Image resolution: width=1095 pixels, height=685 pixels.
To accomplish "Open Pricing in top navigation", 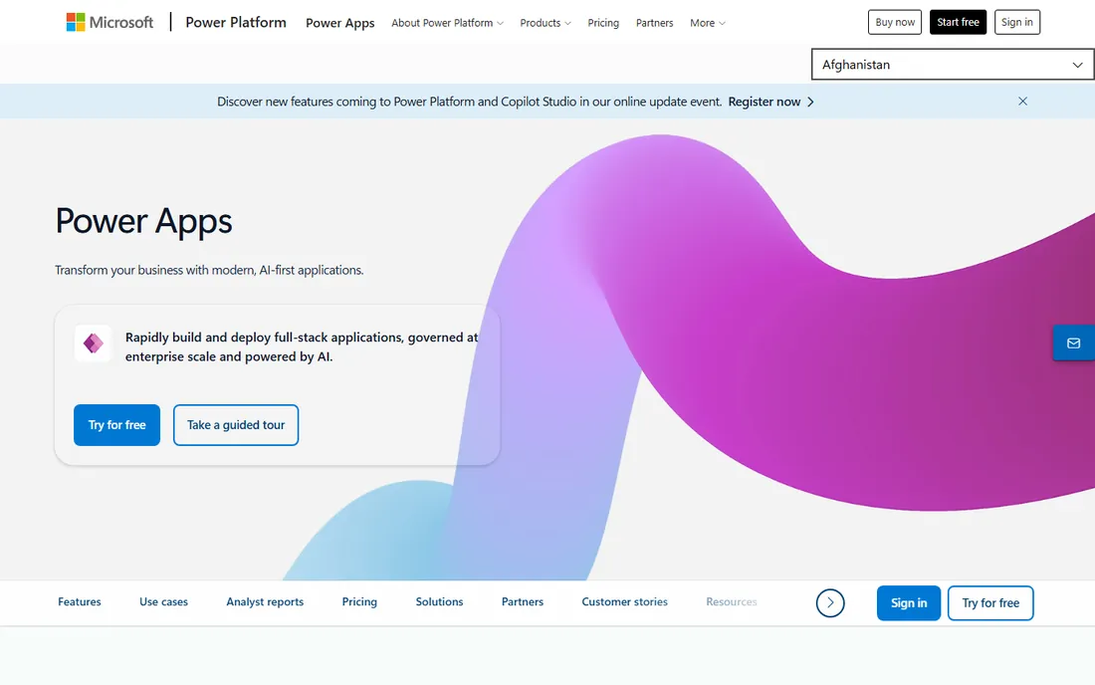I will coord(603,23).
